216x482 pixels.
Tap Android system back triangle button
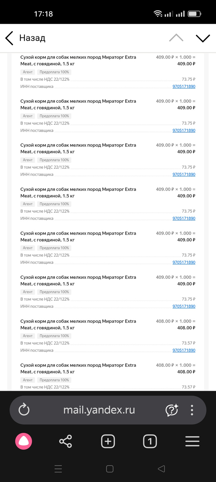[161, 469]
